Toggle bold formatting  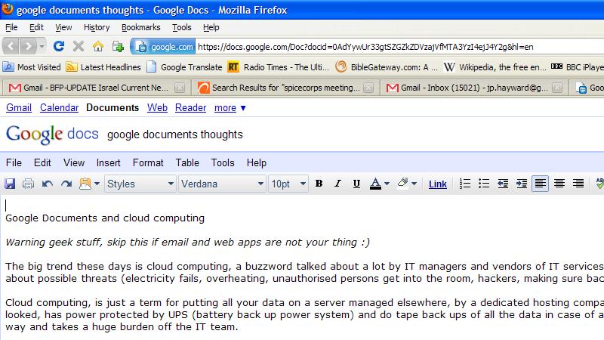(319, 184)
